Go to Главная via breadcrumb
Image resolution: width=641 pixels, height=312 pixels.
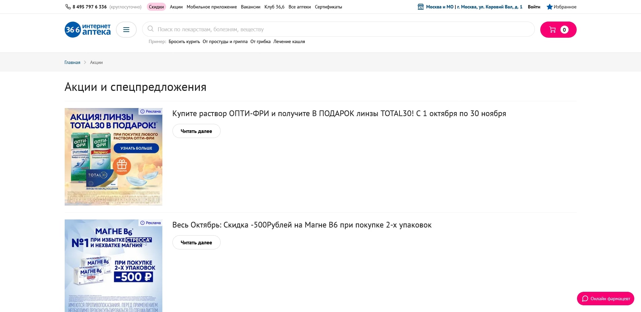click(x=72, y=63)
